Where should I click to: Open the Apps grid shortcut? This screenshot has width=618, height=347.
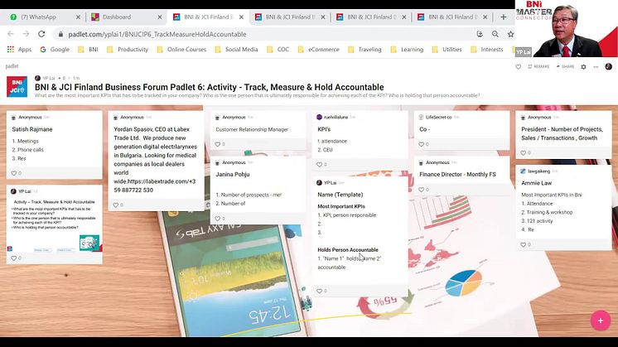(x=19, y=49)
